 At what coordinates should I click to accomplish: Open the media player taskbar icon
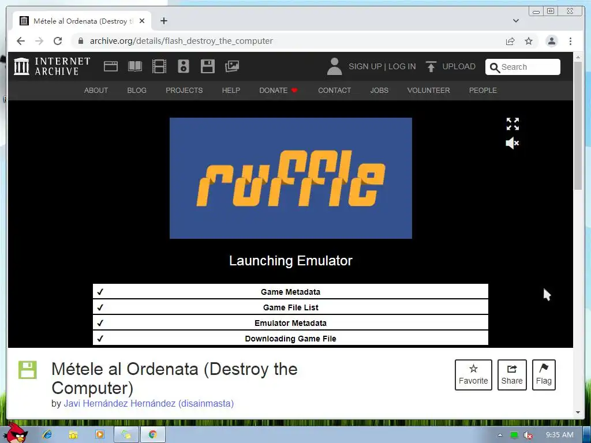pos(99,434)
